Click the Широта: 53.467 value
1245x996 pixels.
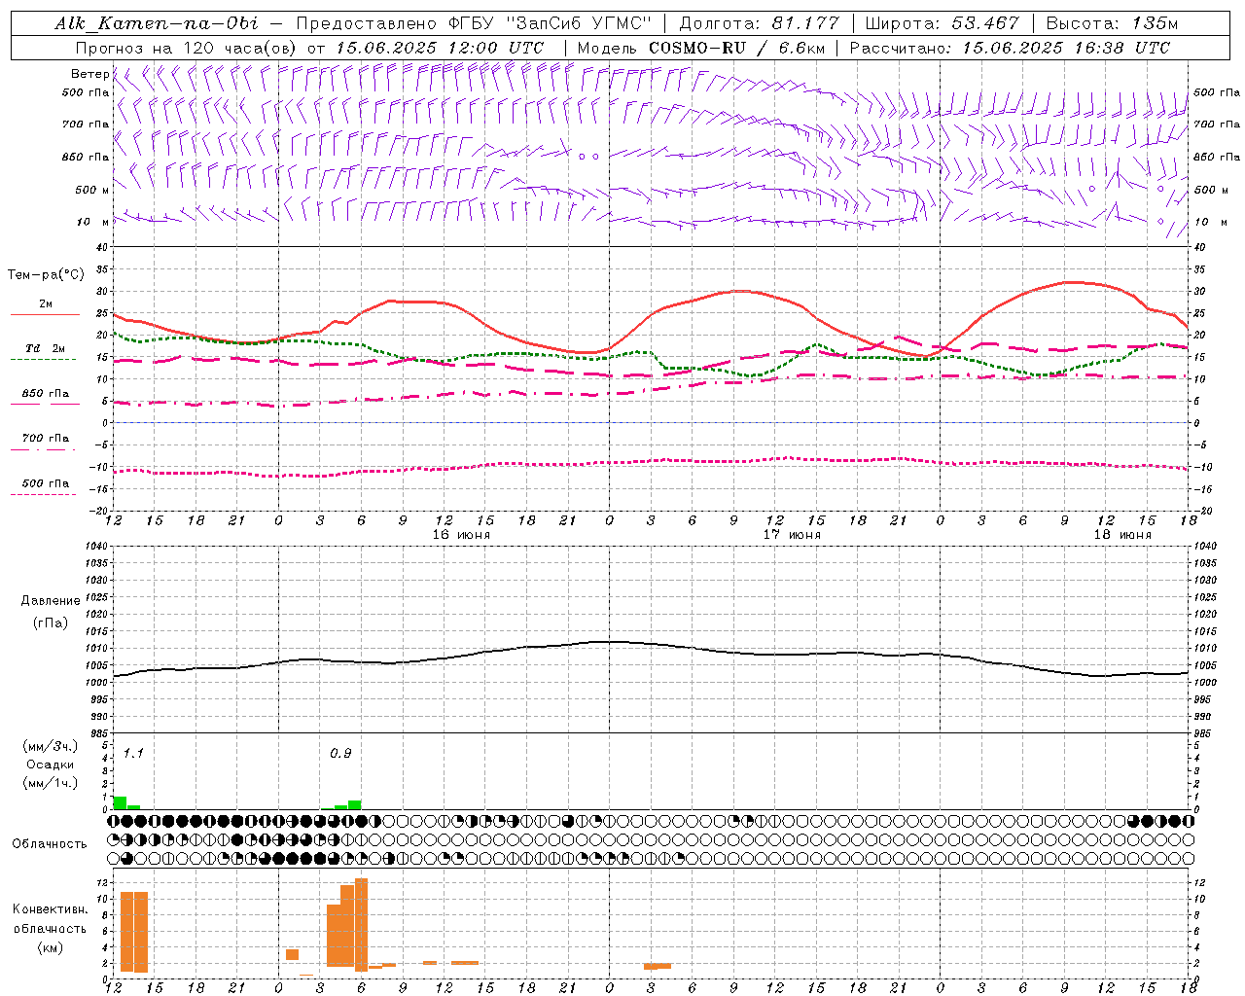(x=942, y=23)
